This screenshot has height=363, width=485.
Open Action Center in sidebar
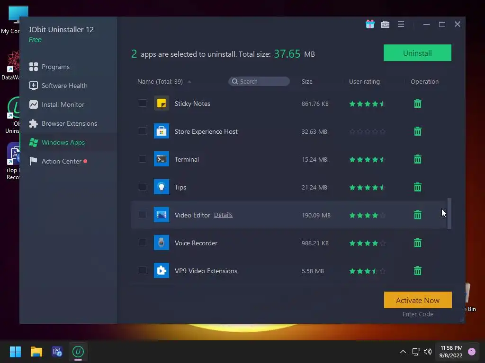coord(68,161)
